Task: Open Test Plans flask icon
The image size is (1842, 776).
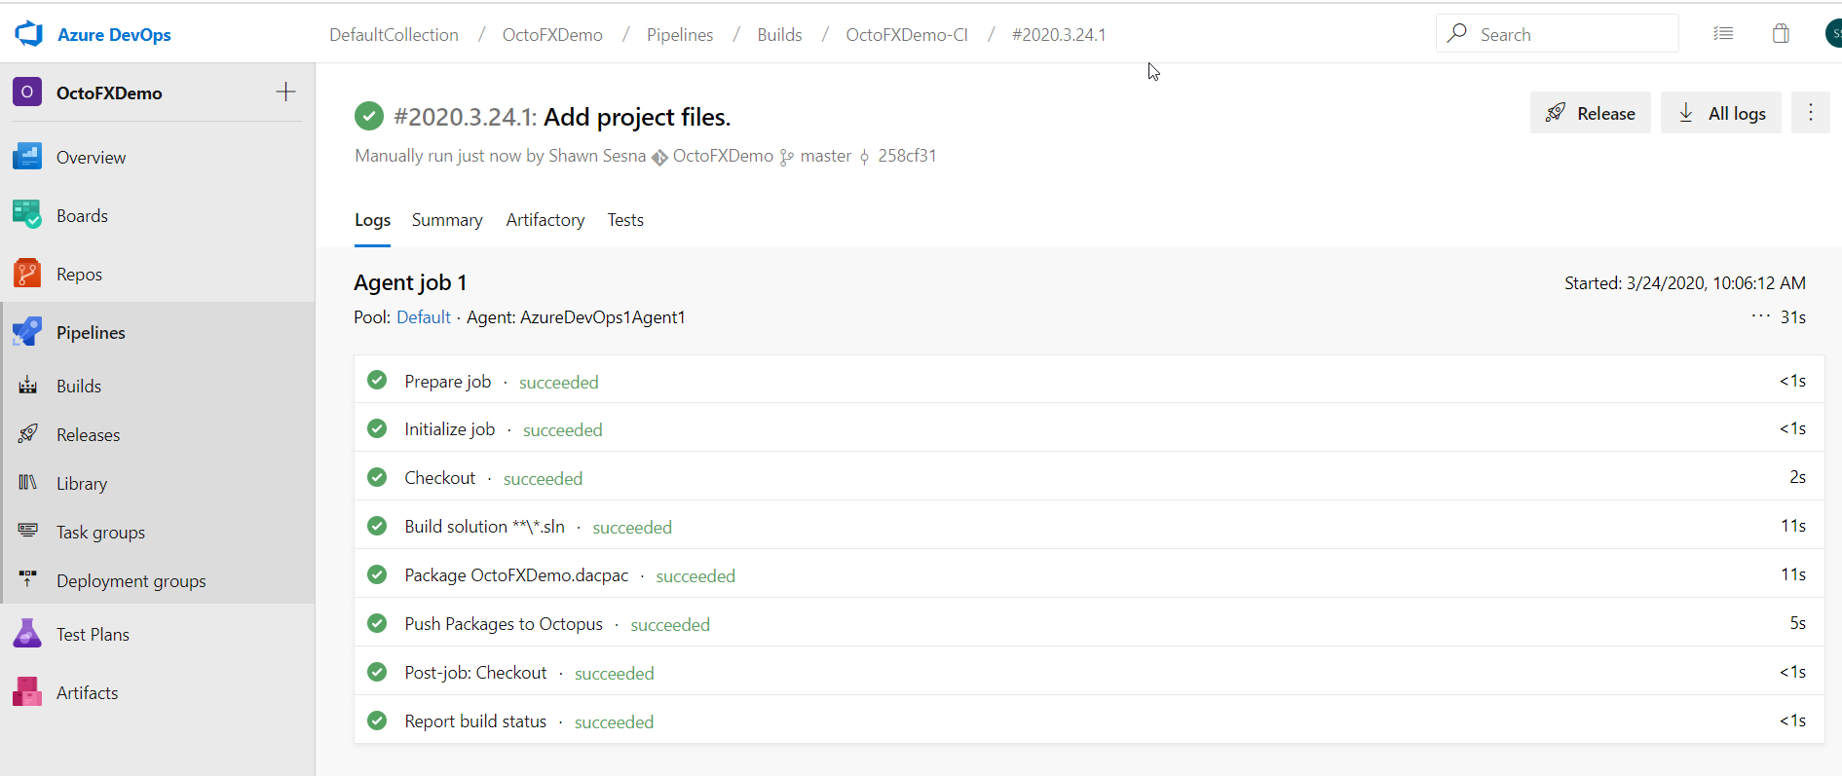Action: point(27,634)
